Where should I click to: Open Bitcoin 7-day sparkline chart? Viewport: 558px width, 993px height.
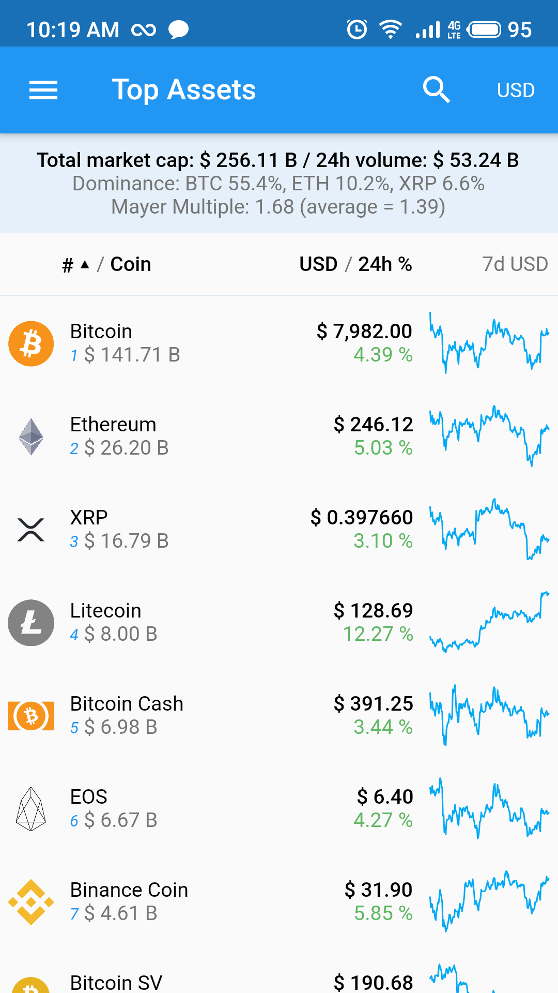pyautogui.click(x=489, y=343)
